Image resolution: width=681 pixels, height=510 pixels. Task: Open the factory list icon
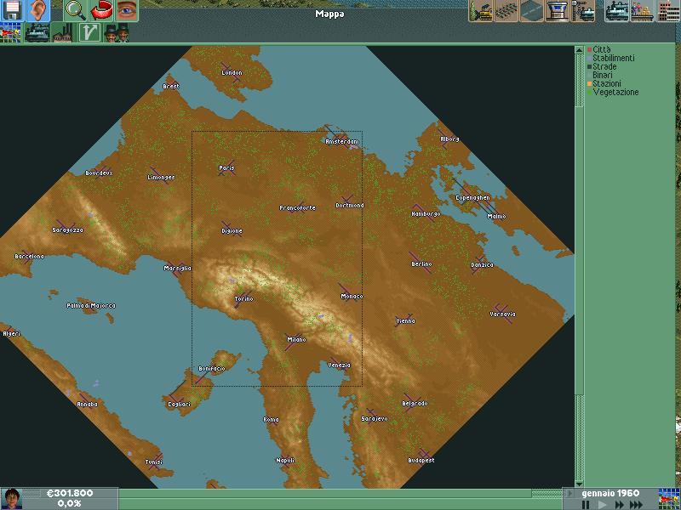(x=61, y=33)
